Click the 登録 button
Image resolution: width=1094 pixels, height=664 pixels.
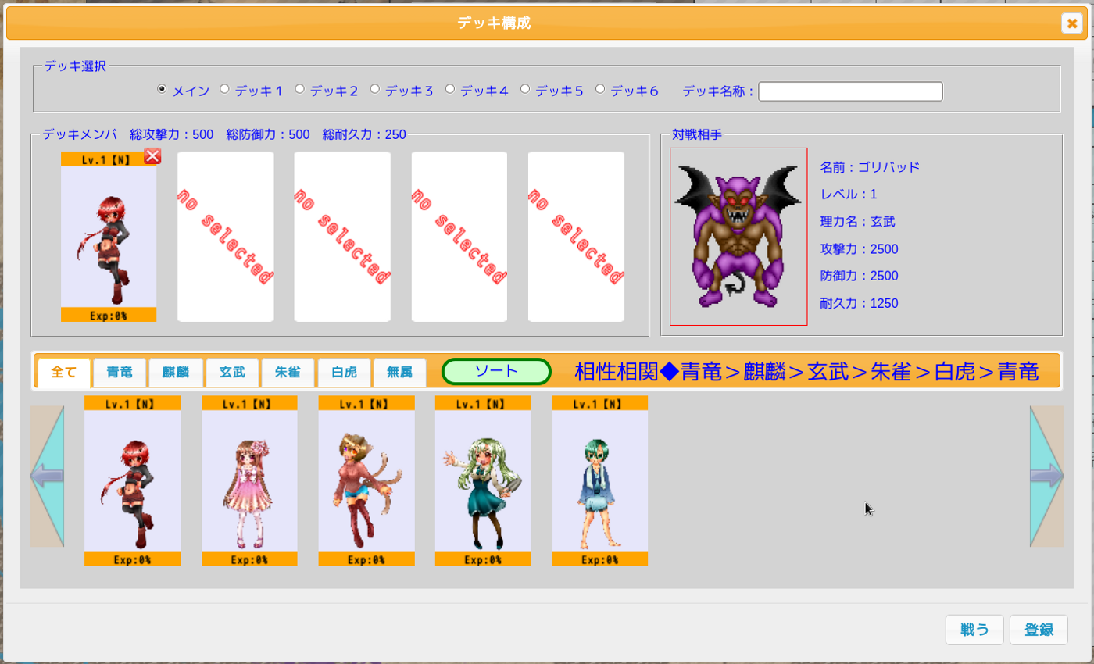(1039, 630)
